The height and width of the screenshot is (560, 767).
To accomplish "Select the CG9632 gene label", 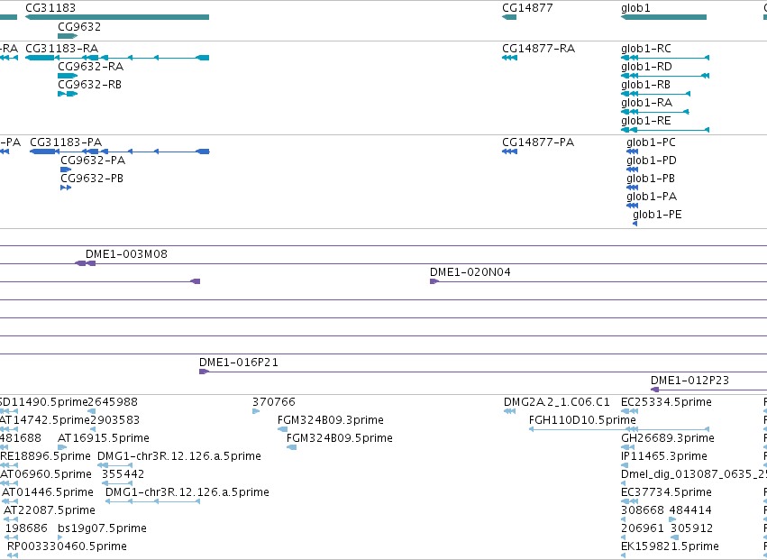I will point(79,26).
